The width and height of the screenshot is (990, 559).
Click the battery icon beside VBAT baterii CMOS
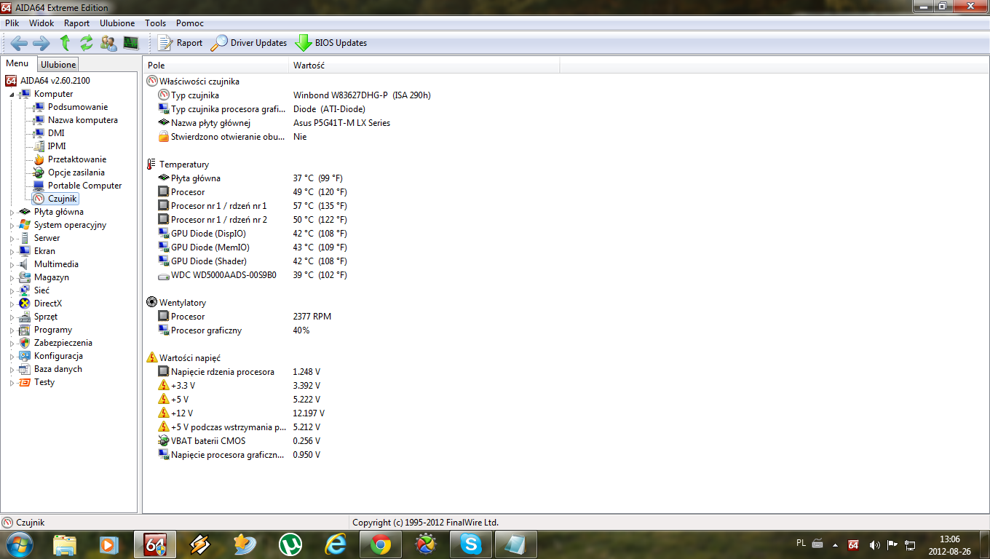164,441
